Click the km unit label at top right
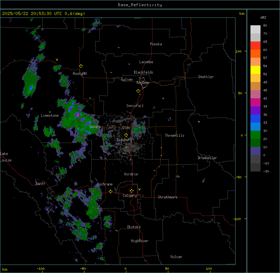 242,14
